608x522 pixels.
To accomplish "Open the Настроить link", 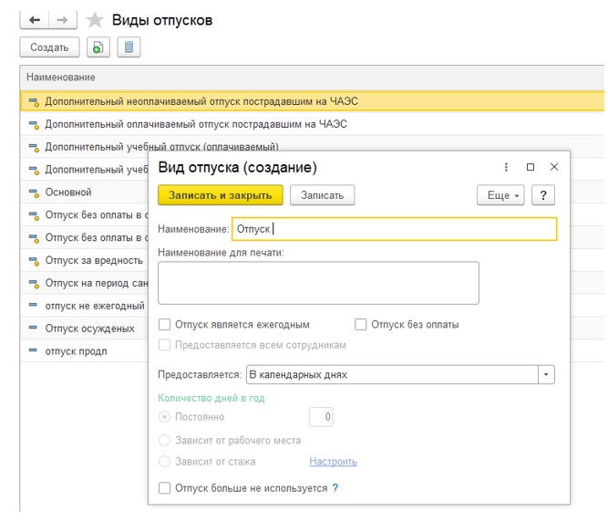I will coord(333,462).
